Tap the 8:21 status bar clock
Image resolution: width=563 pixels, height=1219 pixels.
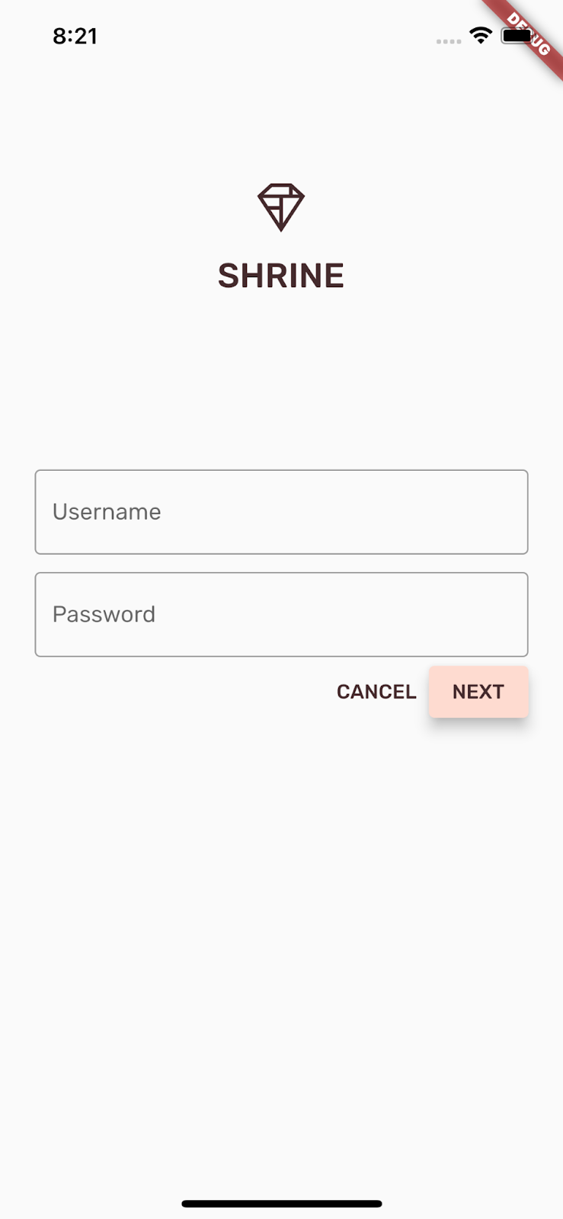(75, 36)
